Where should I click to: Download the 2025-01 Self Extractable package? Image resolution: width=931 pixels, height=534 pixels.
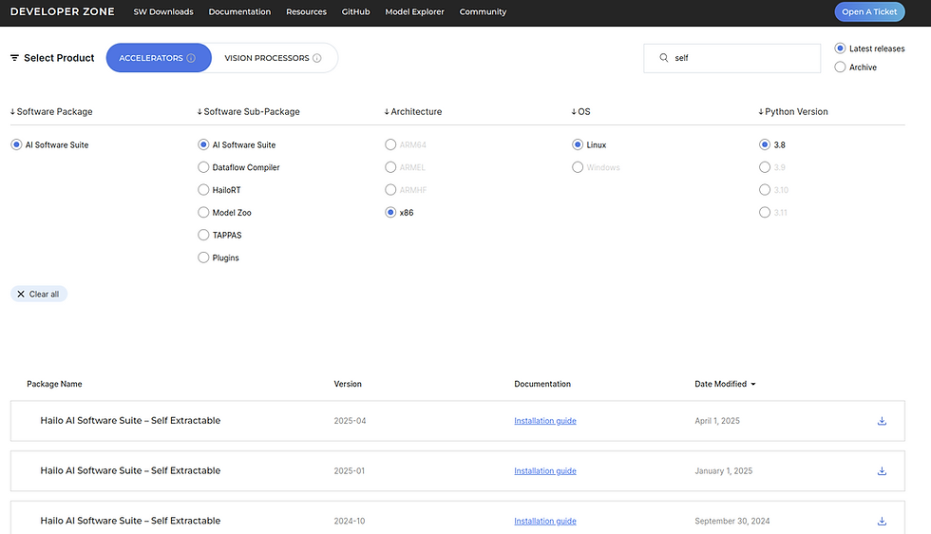[x=882, y=471]
